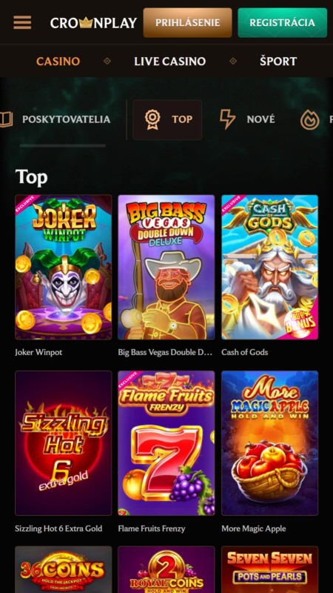
Task: Open the hamburger menu icon
Action: coord(22,23)
